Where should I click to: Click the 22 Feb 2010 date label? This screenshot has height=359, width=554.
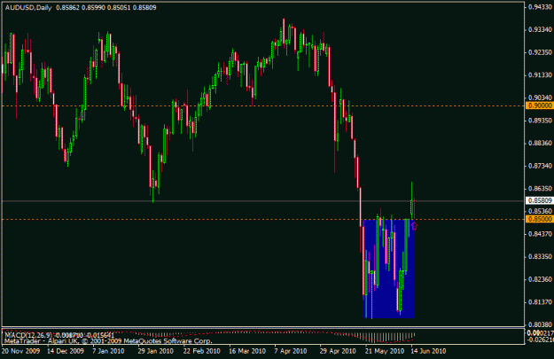point(202,351)
